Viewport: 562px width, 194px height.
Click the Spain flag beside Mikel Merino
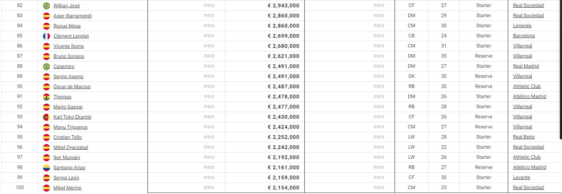46,188
